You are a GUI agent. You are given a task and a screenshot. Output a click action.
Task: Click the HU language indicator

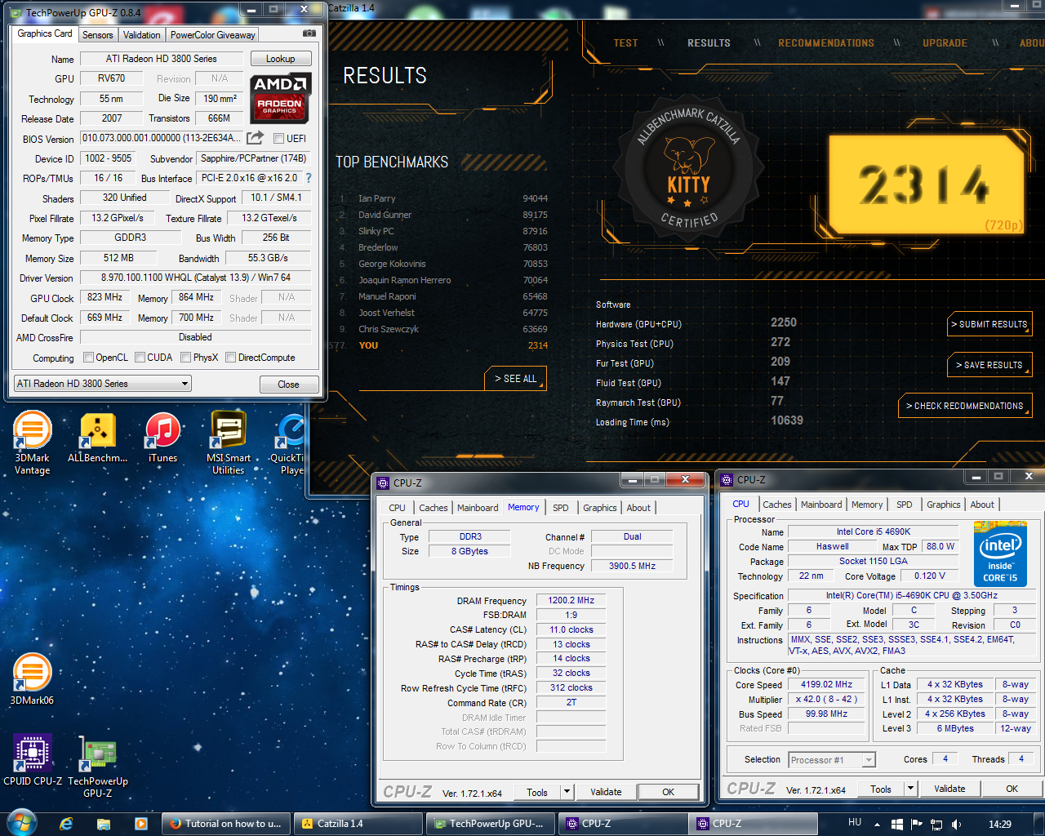coord(855,823)
